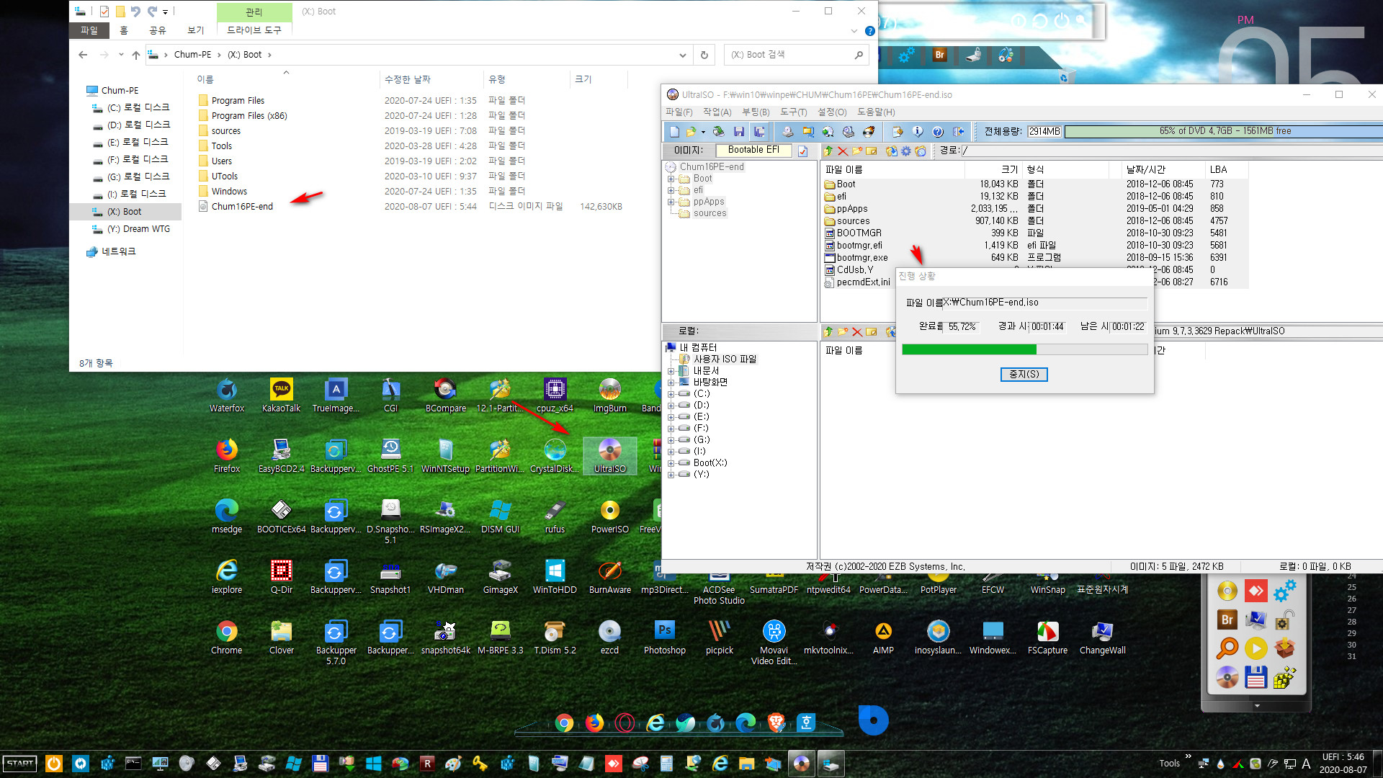
Task: Click the 수정한 날짜 column header in Explorer
Action: tap(408, 79)
